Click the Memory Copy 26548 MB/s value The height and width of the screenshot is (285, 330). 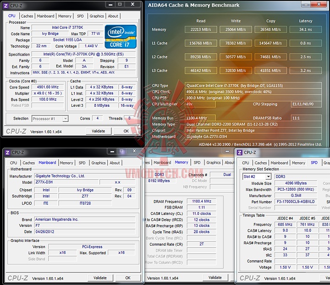tap(271, 29)
